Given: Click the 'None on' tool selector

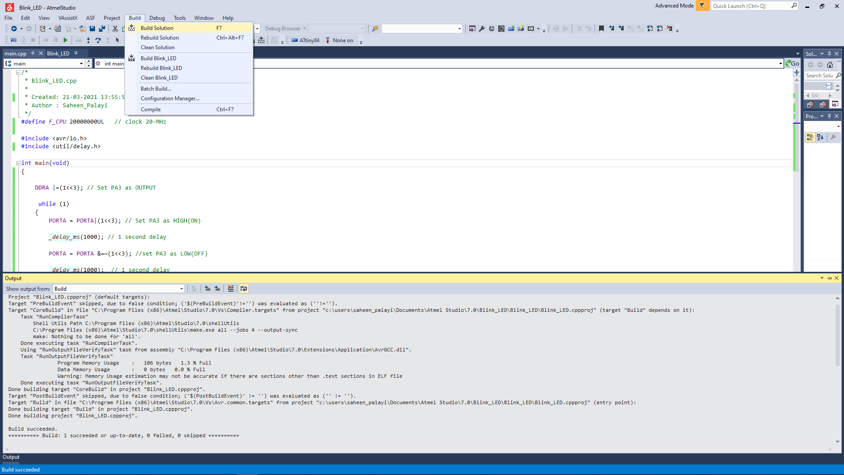Looking at the screenshot, I should [x=339, y=40].
